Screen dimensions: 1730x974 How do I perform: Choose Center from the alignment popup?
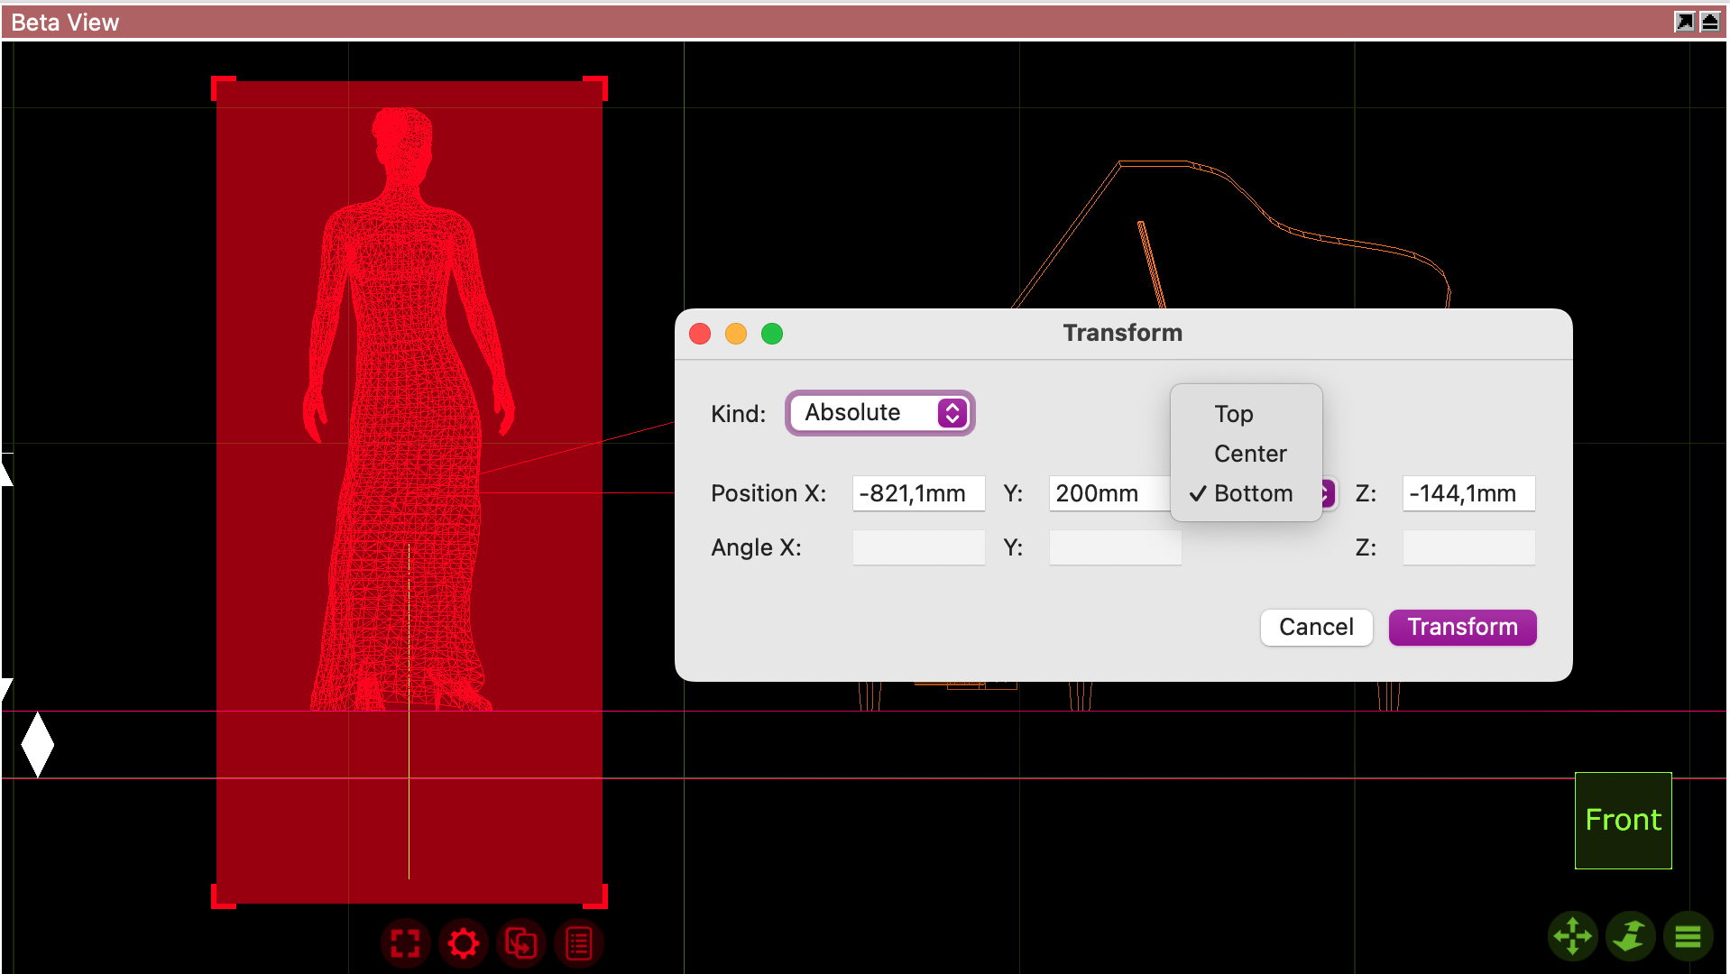point(1249,454)
